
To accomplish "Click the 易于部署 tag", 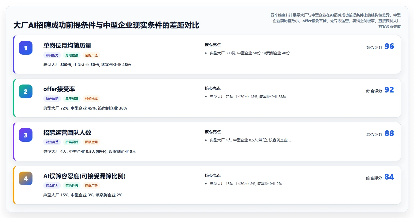I will (x=72, y=99).
